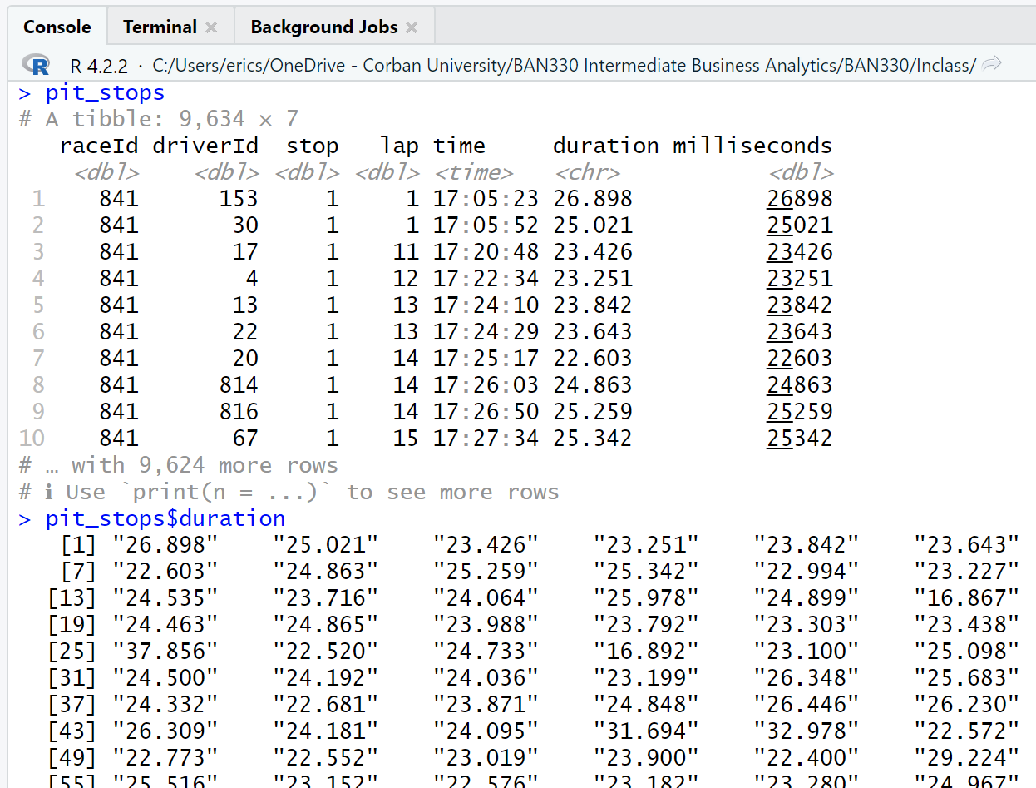Close the Background Jobs tab with its x

pyautogui.click(x=412, y=27)
